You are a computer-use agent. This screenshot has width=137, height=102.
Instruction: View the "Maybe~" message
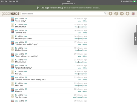[80, 91]
